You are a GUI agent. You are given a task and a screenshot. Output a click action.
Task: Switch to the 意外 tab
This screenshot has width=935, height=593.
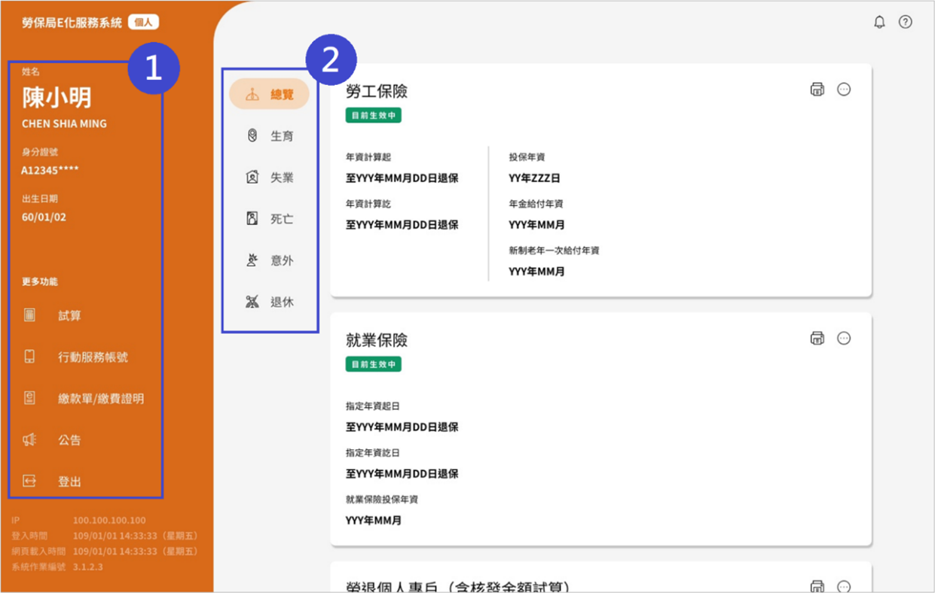270,260
